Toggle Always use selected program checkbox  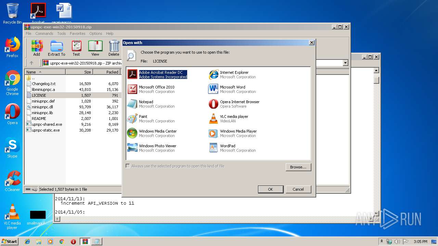pyautogui.click(x=128, y=166)
